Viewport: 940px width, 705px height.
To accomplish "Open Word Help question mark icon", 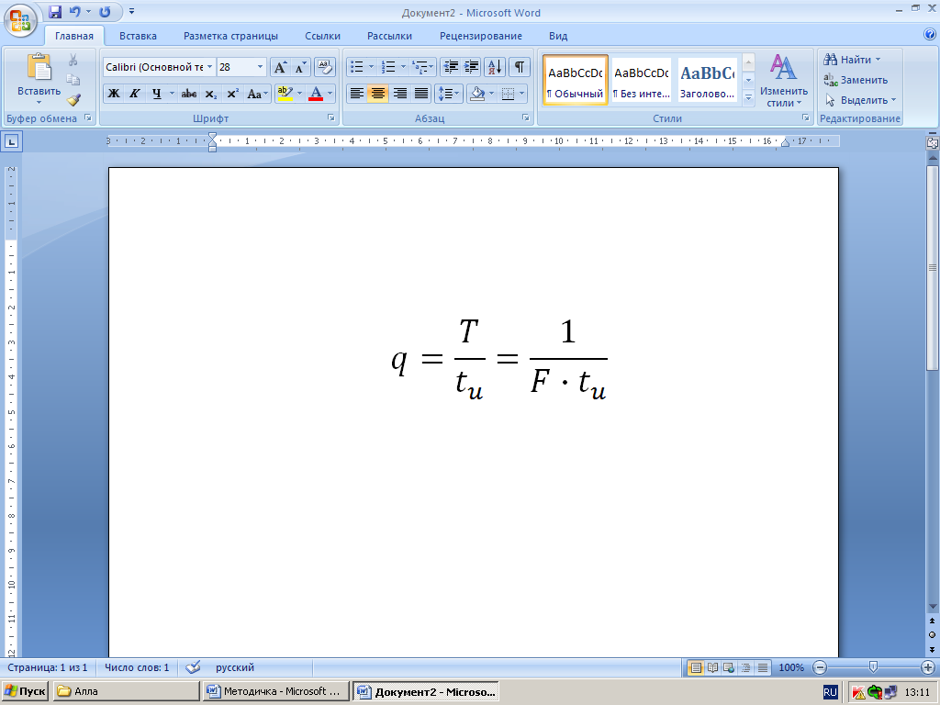I will tap(930, 35).
